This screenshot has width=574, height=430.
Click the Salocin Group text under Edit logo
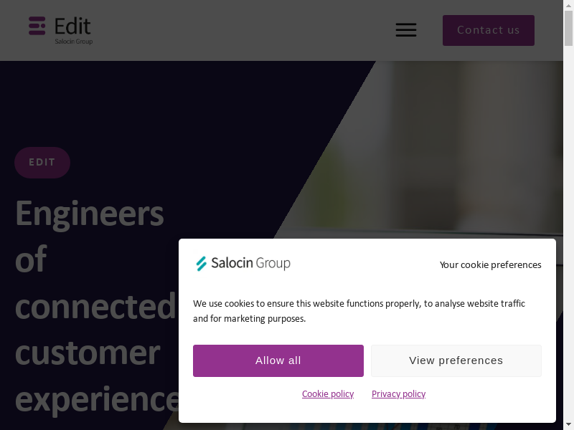pos(74,42)
